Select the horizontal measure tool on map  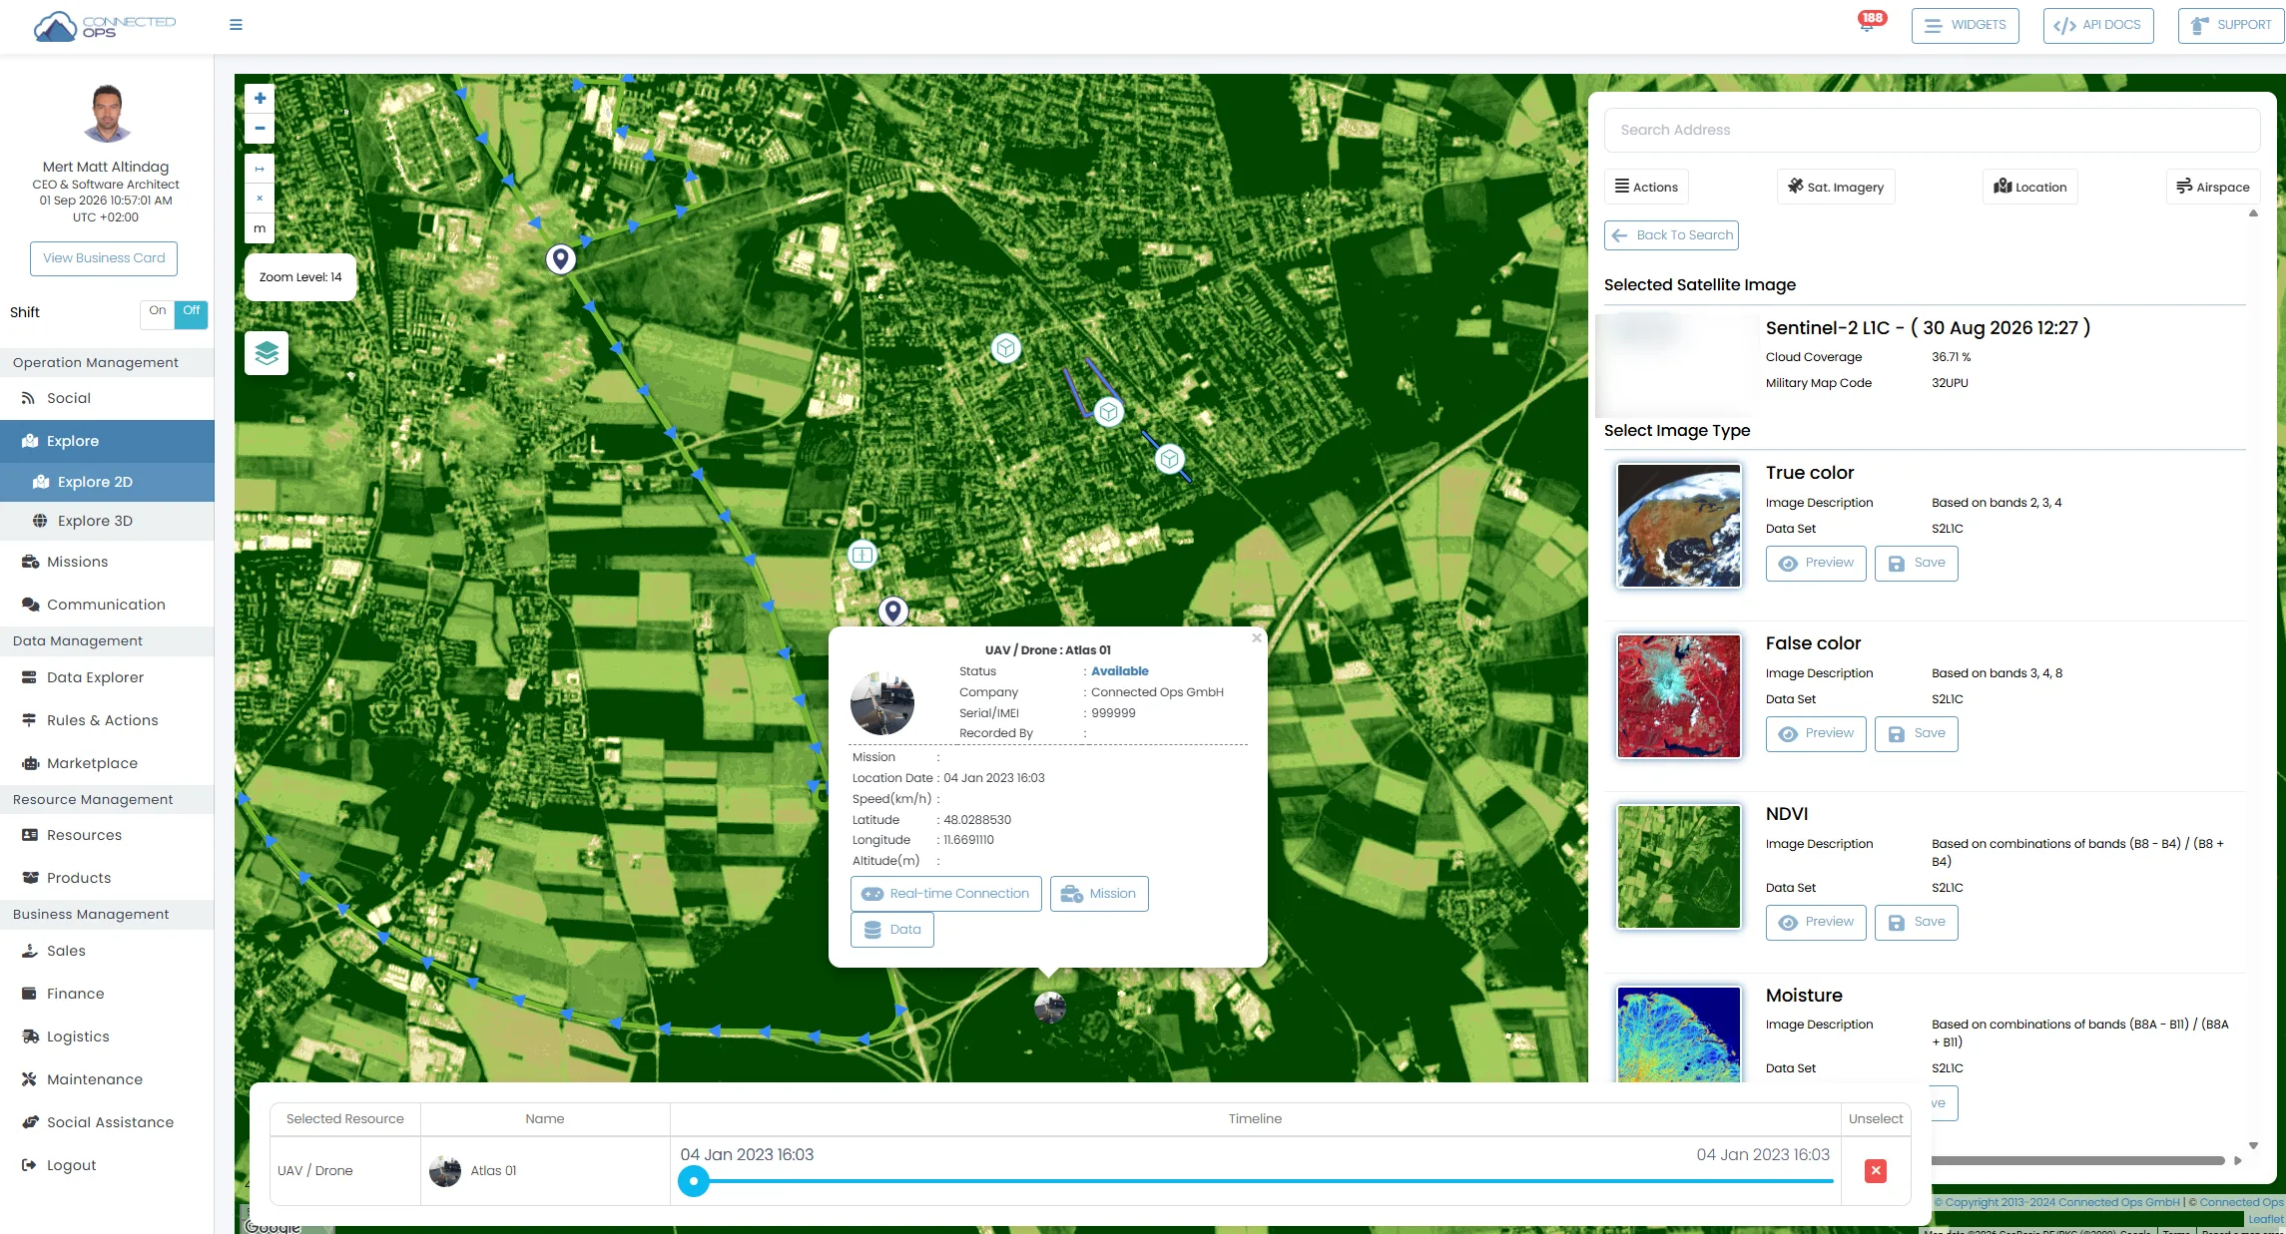pos(260,169)
